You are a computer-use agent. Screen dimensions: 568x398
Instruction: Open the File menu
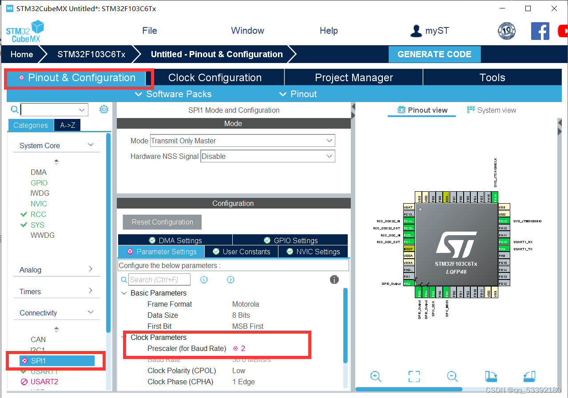click(x=150, y=31)
